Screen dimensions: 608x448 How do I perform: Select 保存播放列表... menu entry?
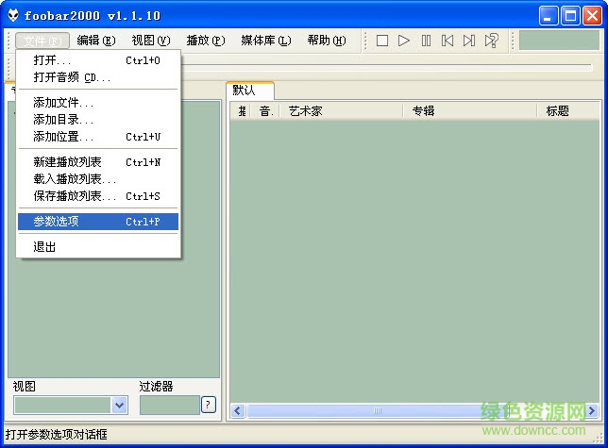(x=98, y=196)
